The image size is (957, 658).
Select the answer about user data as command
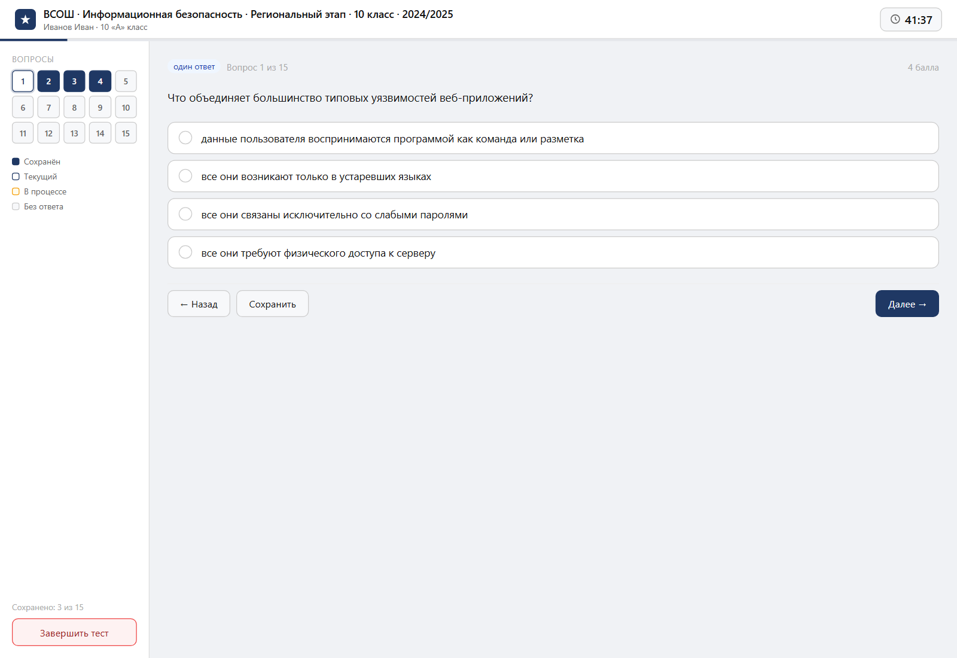pyautogui.click(x=553, y=138)
